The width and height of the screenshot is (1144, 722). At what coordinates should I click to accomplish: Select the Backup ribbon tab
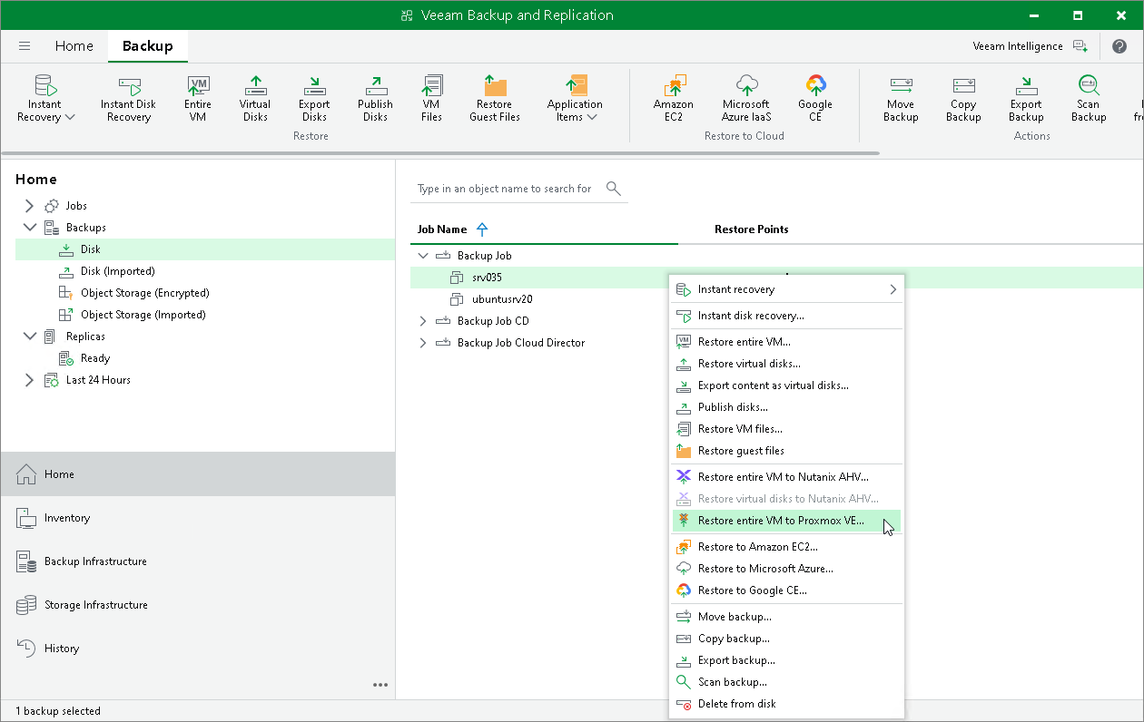147,46
